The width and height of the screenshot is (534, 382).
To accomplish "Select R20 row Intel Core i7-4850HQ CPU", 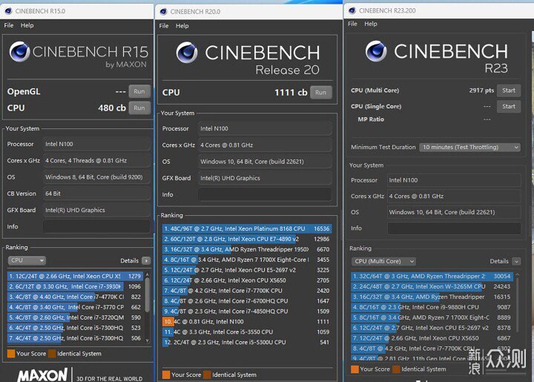I will pos(246,312).
